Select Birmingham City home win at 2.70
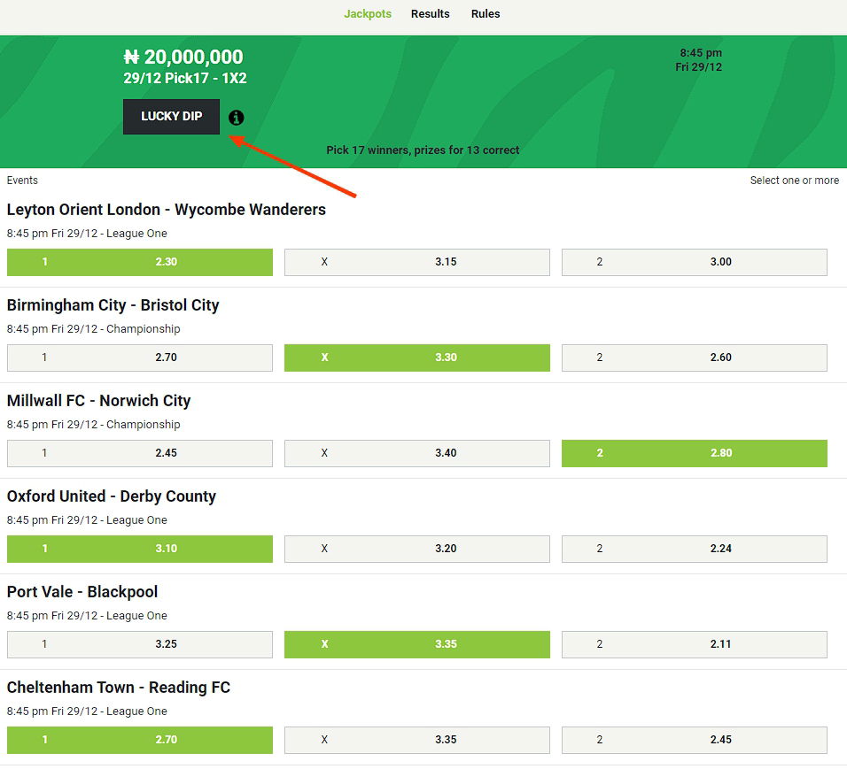 [x=140, y=358]
